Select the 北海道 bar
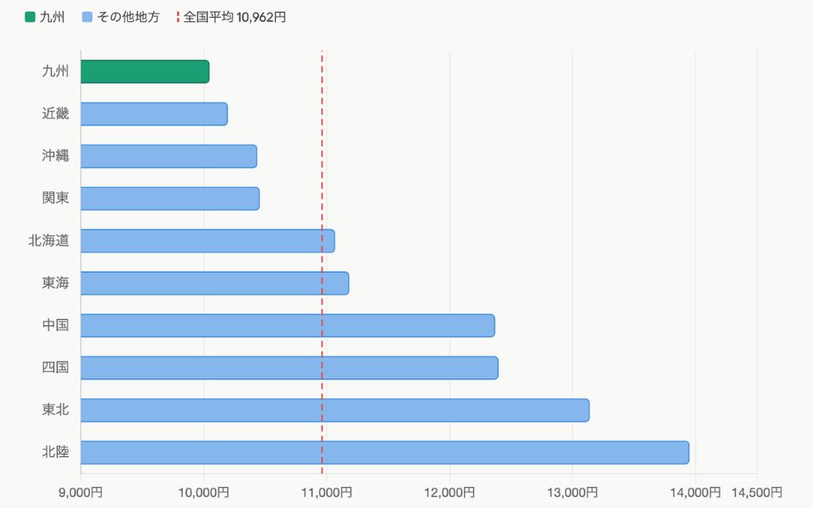 [208, 241]
